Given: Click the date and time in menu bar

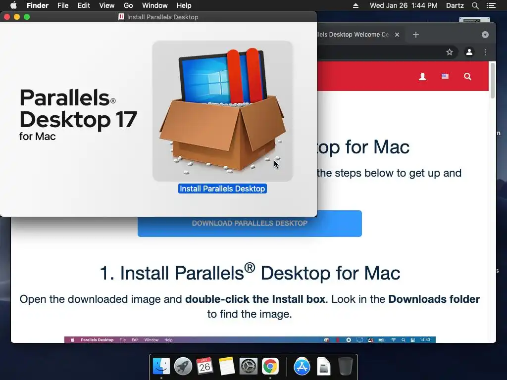Looking at the screenshot, I should coord(404,5).
